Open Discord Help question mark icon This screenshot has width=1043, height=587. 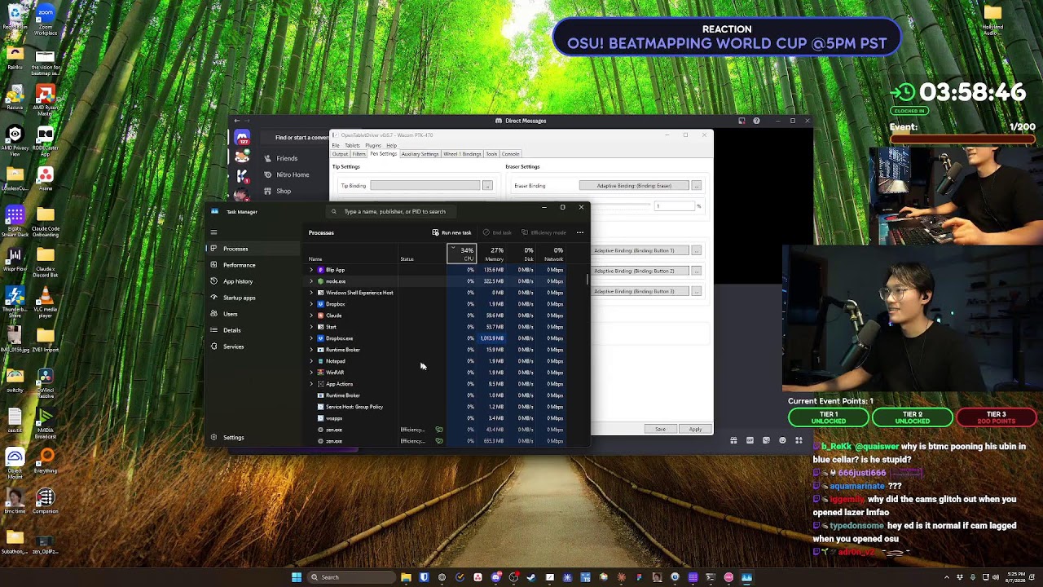756,121
